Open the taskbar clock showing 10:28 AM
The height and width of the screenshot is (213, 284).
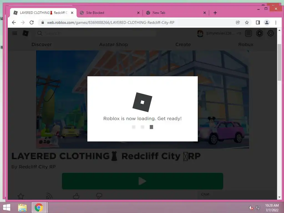click(x=272, y=207)
